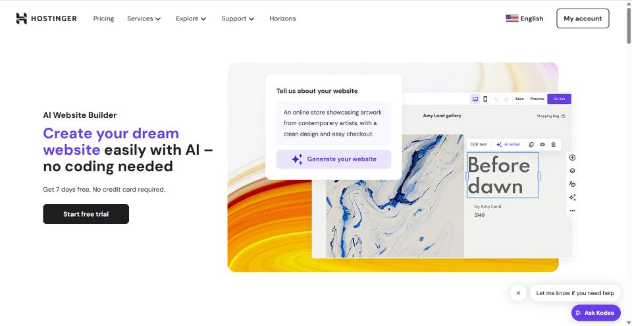Expand the Services dropdown menu
Screen dimensions: 632x326
[x=144, y=18]
